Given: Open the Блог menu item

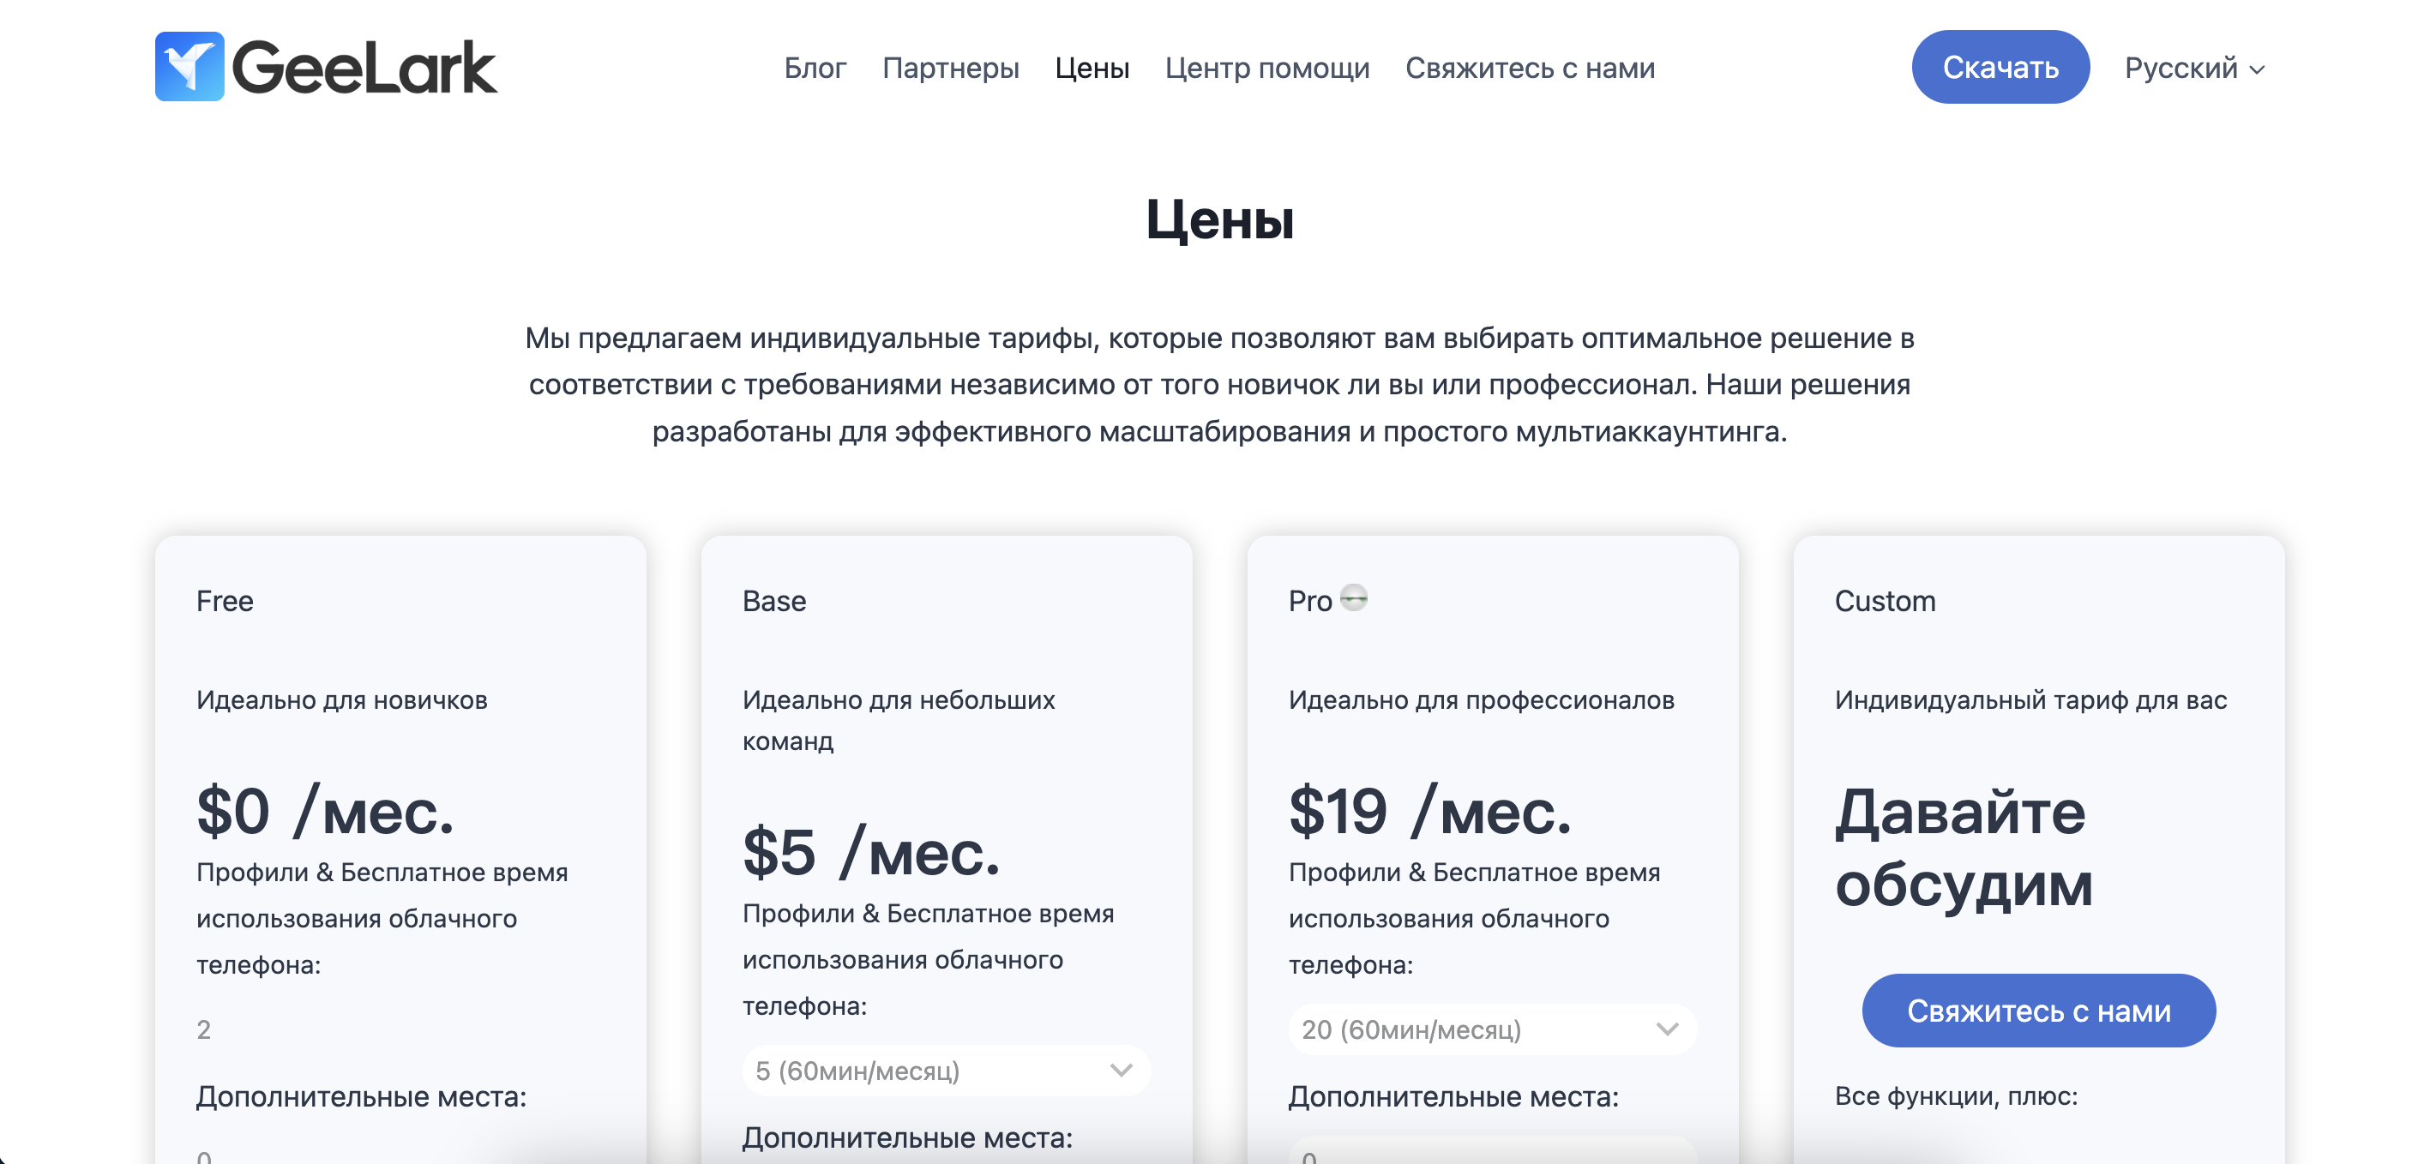Looking at the screenshot, I should 815,68.
